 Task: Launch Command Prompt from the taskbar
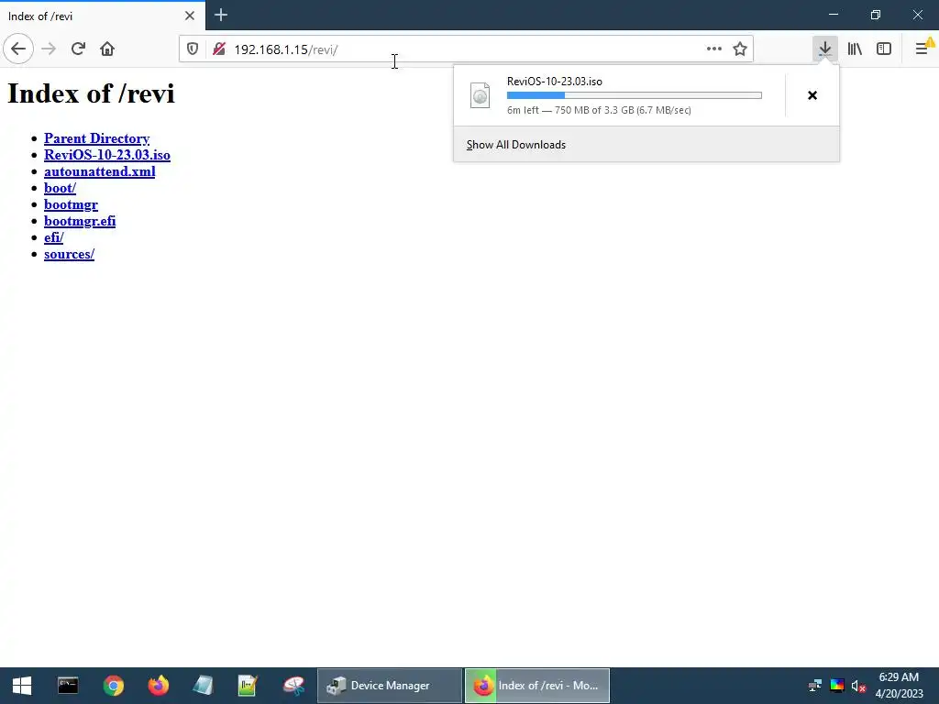68,686
